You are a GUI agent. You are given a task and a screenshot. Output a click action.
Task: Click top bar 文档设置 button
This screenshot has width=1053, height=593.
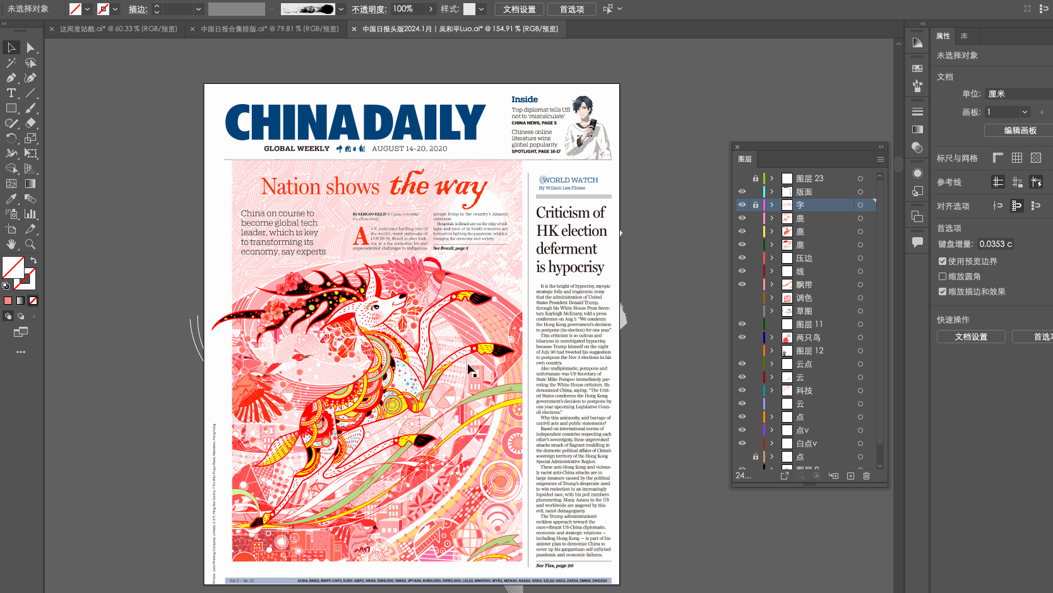520,9
